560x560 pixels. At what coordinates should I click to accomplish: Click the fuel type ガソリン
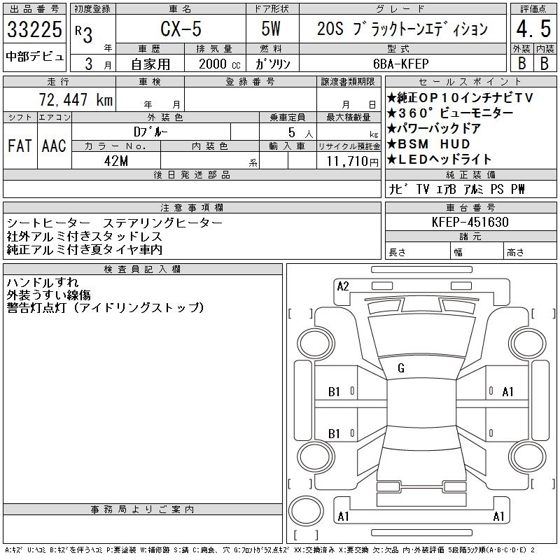(x=272, y=64)
